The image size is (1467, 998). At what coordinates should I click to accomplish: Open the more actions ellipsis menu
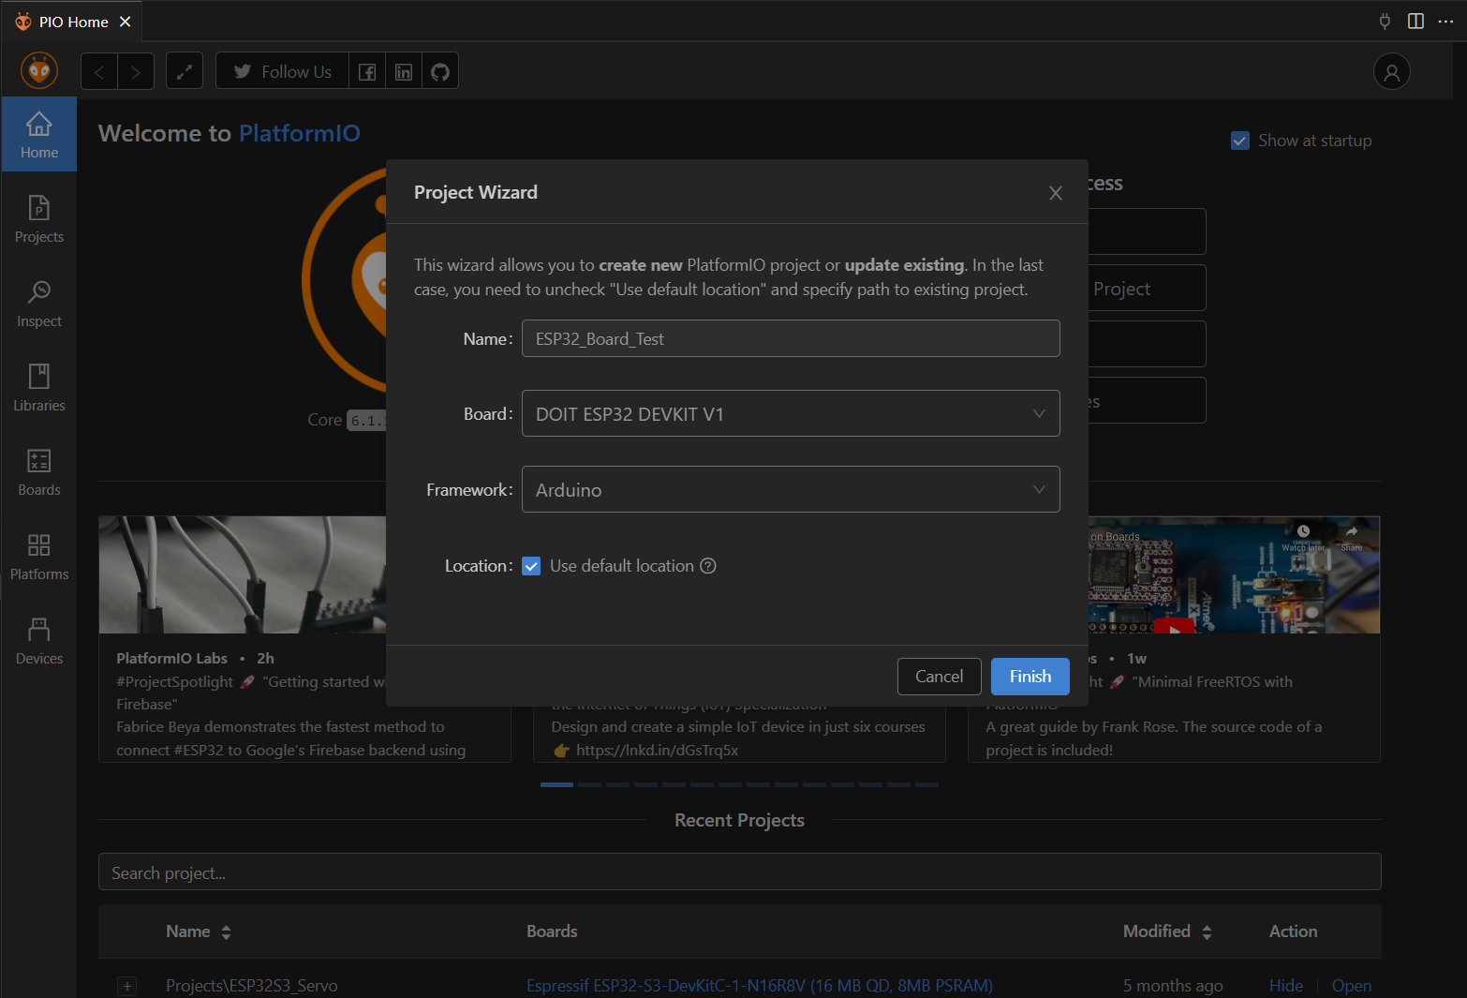click(x=1446, y=21)
